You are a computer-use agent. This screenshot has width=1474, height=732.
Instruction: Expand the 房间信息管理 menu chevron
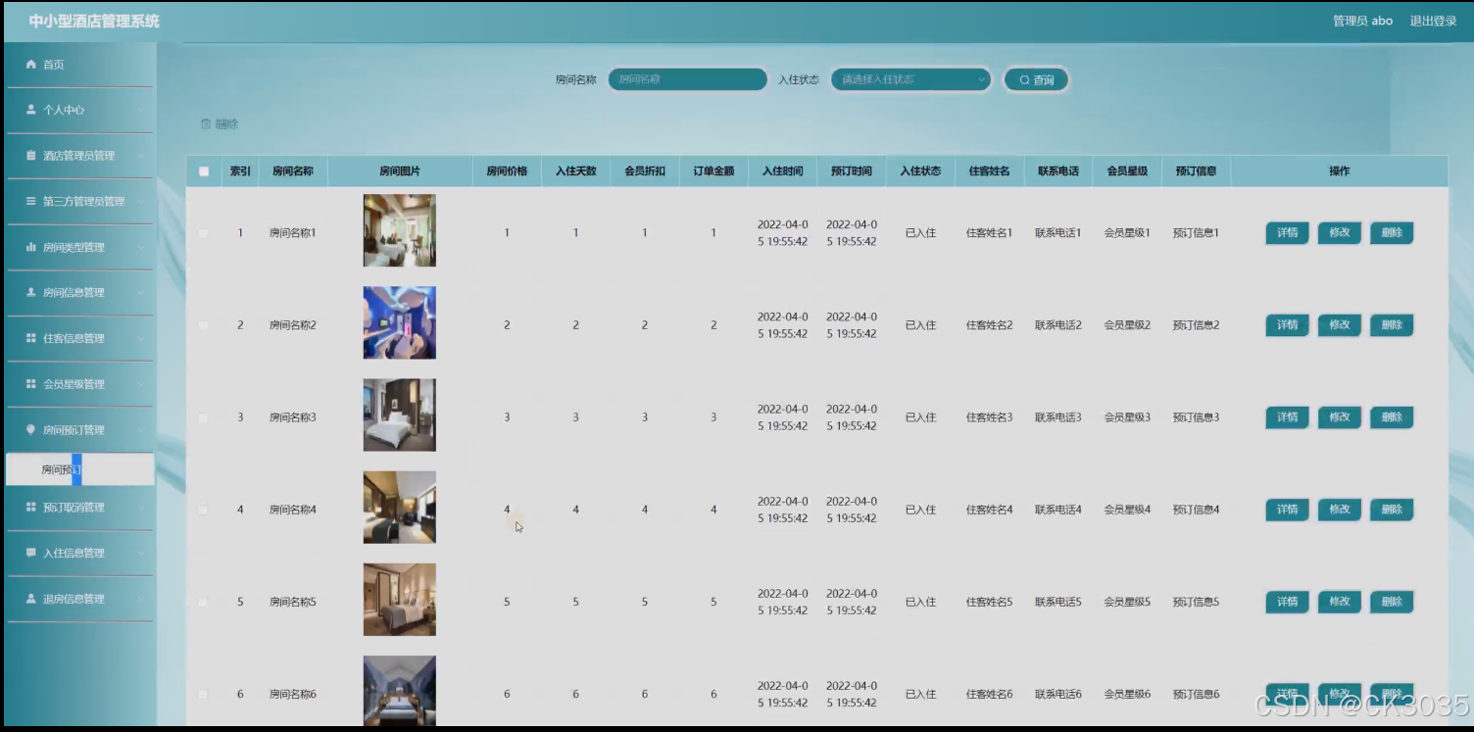(142, 292)
